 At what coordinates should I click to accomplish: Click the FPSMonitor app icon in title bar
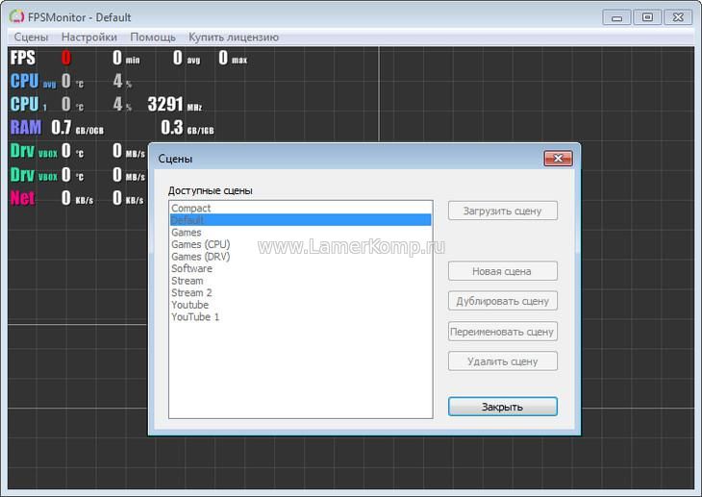pos(16,17)
